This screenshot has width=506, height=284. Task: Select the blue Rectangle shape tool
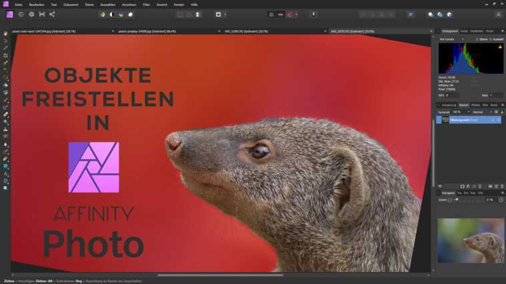click(x=5, y=167)
